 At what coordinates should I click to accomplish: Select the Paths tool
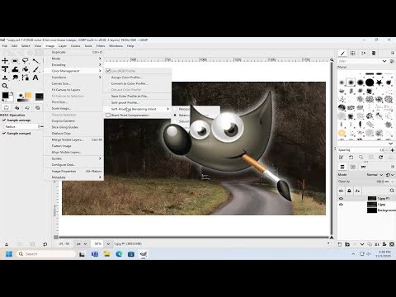[26, 78]
